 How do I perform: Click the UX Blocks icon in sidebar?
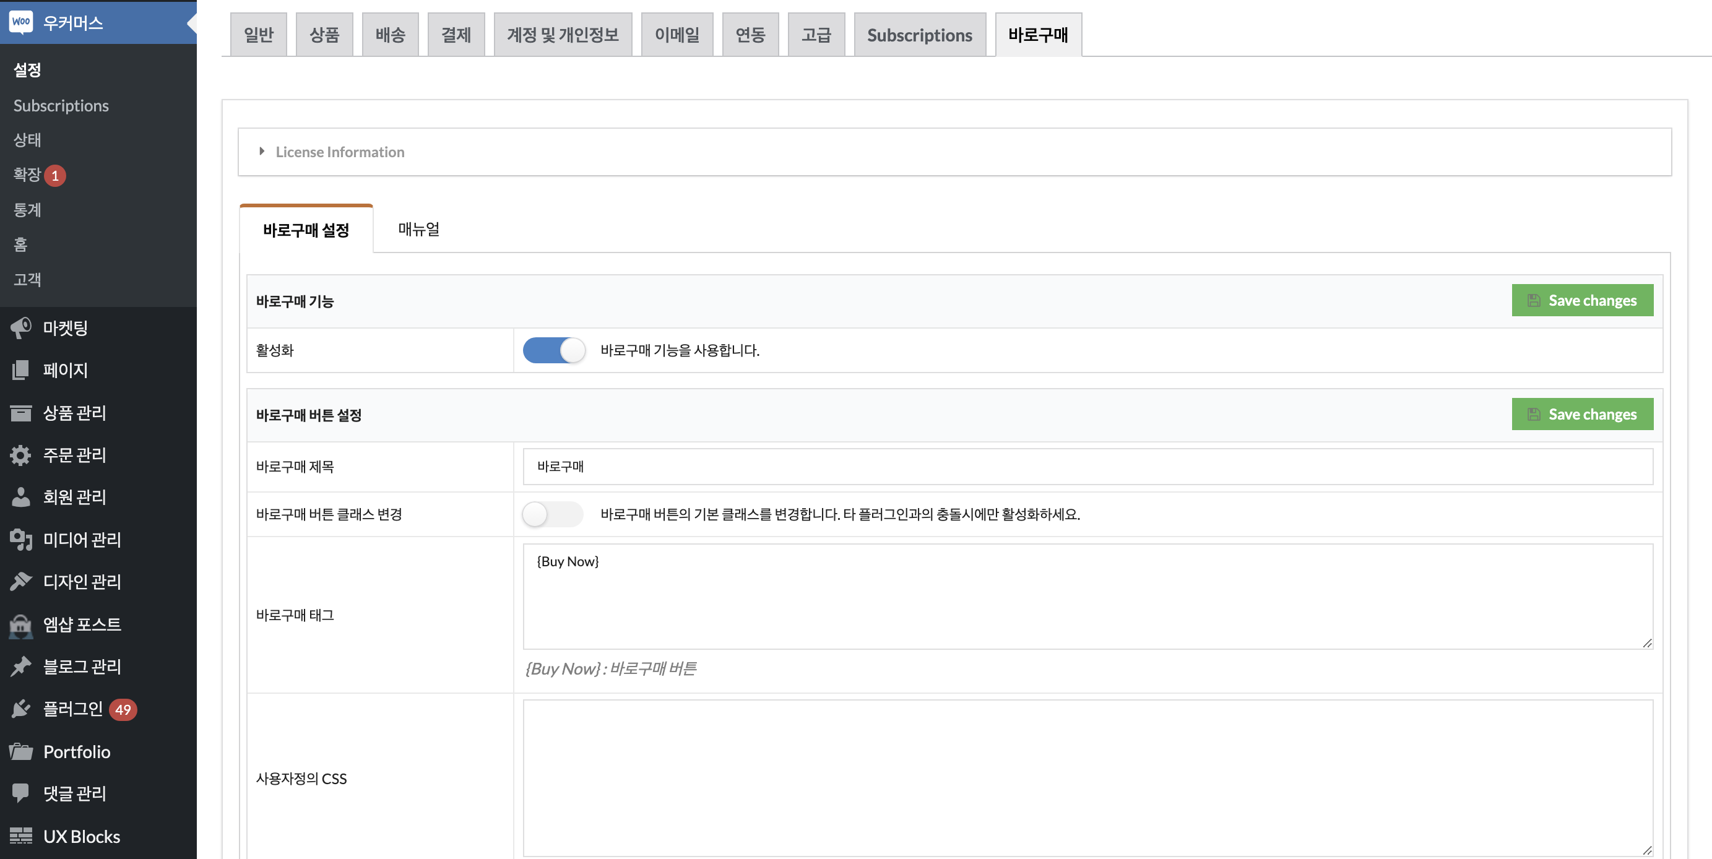20,835
